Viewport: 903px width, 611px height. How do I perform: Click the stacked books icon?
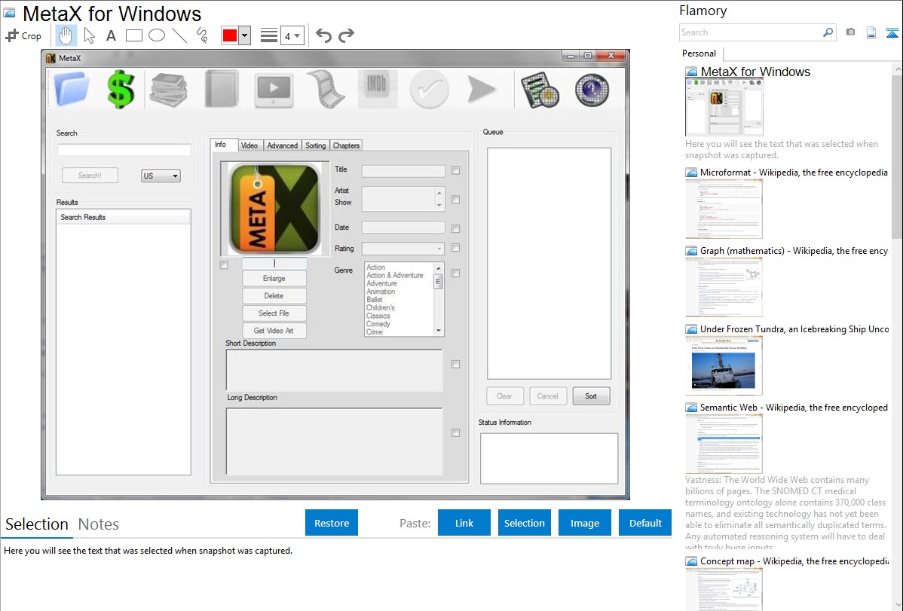[x=169, y=89]
